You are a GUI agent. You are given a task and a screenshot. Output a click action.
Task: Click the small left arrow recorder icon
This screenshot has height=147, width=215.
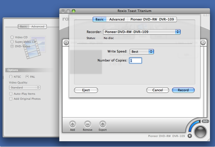pyautogui.click(x=190, y=136)
